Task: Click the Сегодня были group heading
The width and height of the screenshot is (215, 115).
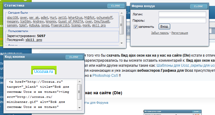Action: coord(18,13)
